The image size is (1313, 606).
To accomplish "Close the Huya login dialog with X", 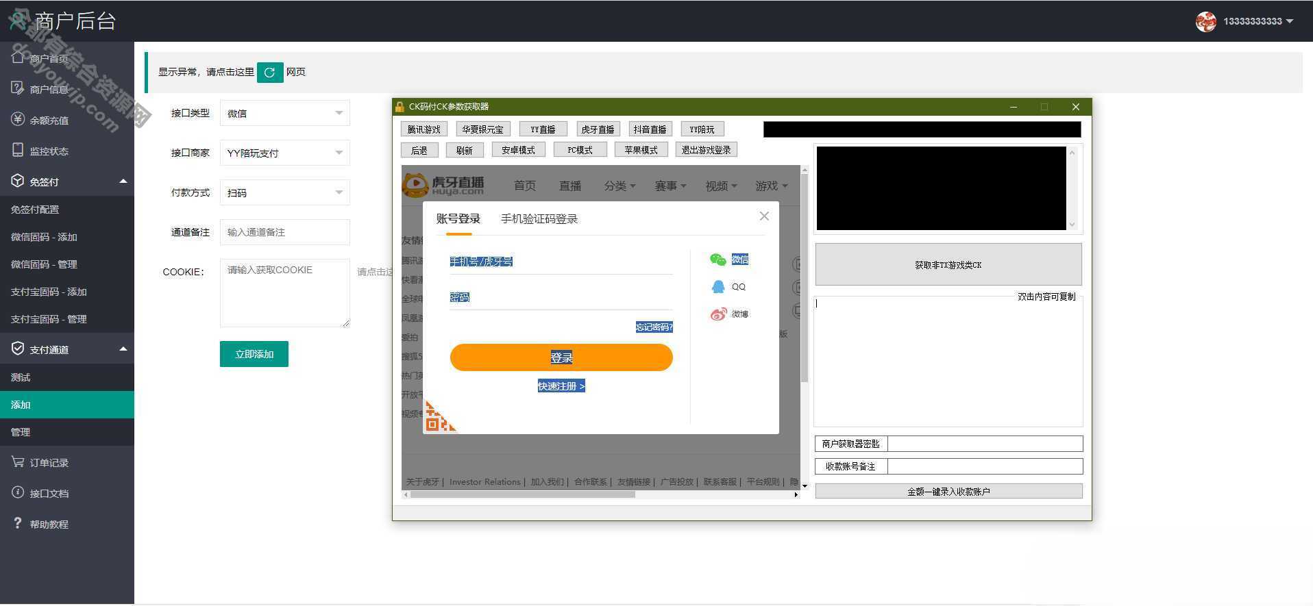I will click(x=764, y=216).
